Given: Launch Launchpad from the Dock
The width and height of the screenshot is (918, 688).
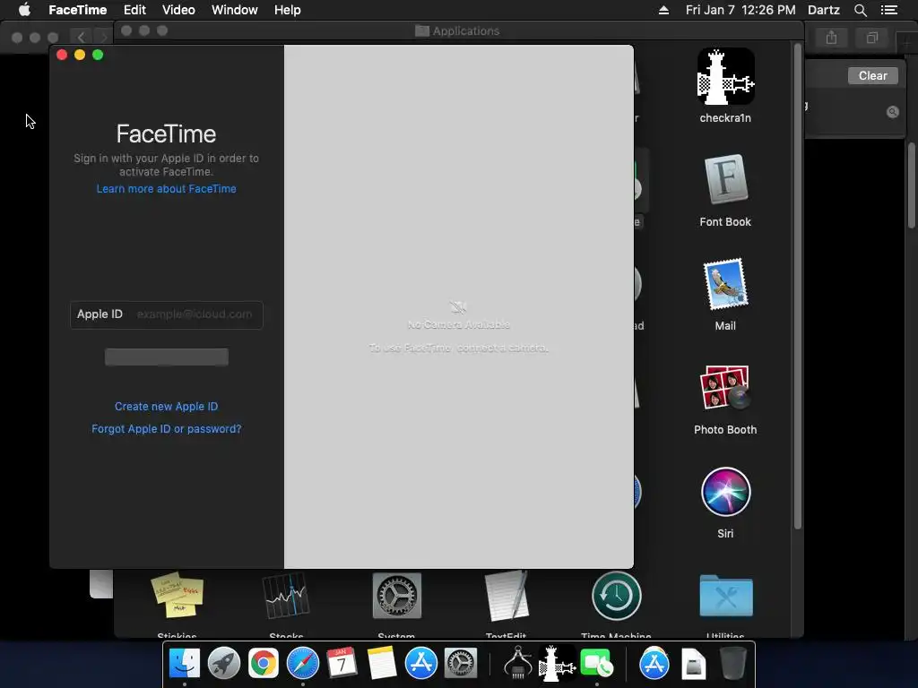Looking at the screenshot, I should point(223,664).
